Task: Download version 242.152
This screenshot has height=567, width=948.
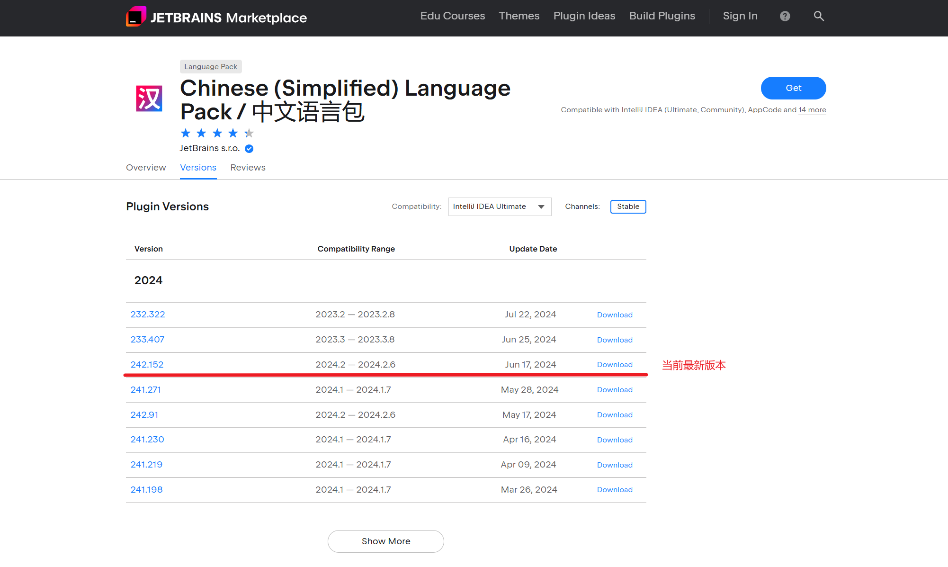Action: tap(615, 365)
